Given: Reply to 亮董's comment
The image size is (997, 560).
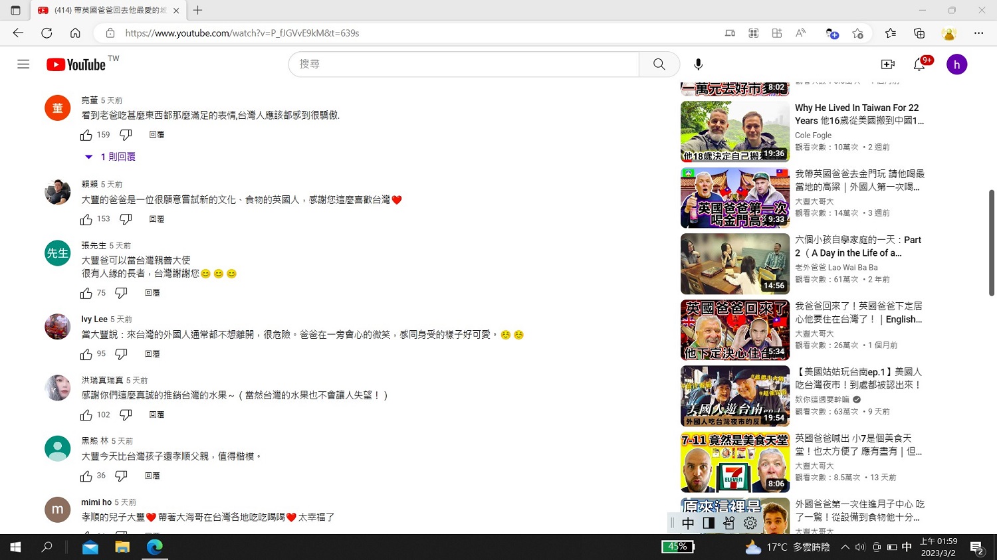Looking at the screenshot, I should click(x=157, y=135).
